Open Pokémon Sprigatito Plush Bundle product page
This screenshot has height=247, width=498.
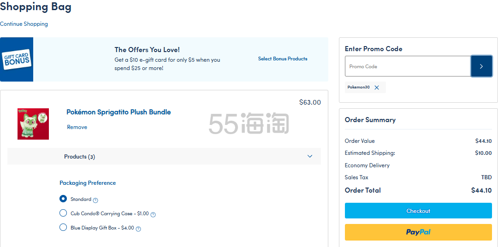119,112
